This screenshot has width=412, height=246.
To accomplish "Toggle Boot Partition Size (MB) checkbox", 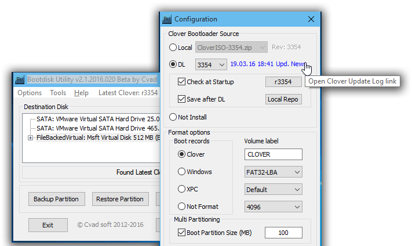I will (x=181, y=233).
